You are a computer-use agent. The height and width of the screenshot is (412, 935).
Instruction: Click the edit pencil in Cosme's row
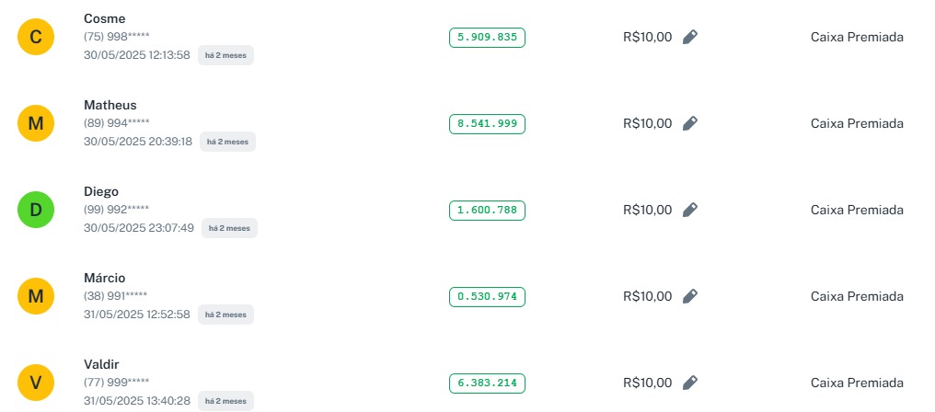tap(690, 37)
